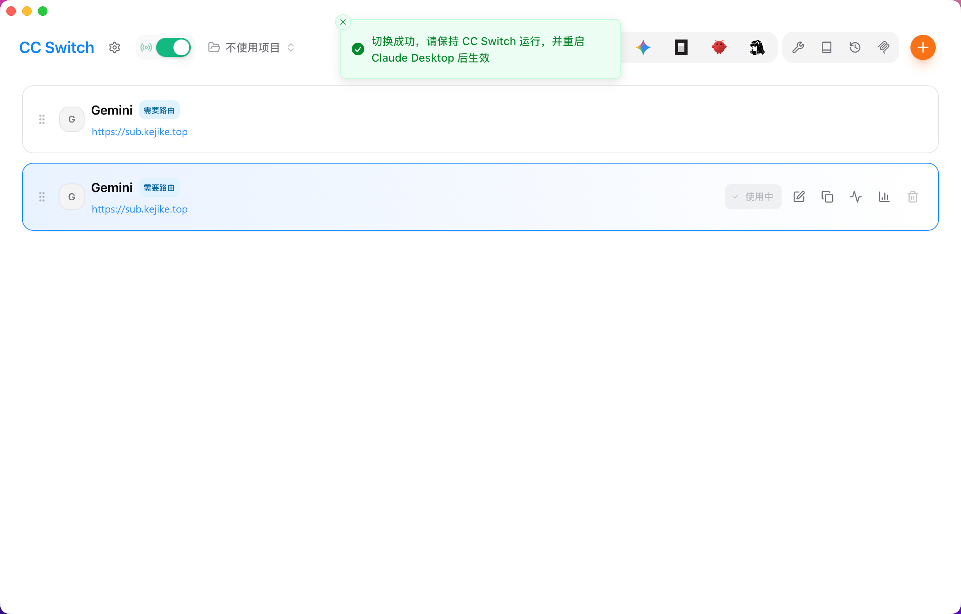
Task: Select the black square app icon tab
Action: (681, 47)
